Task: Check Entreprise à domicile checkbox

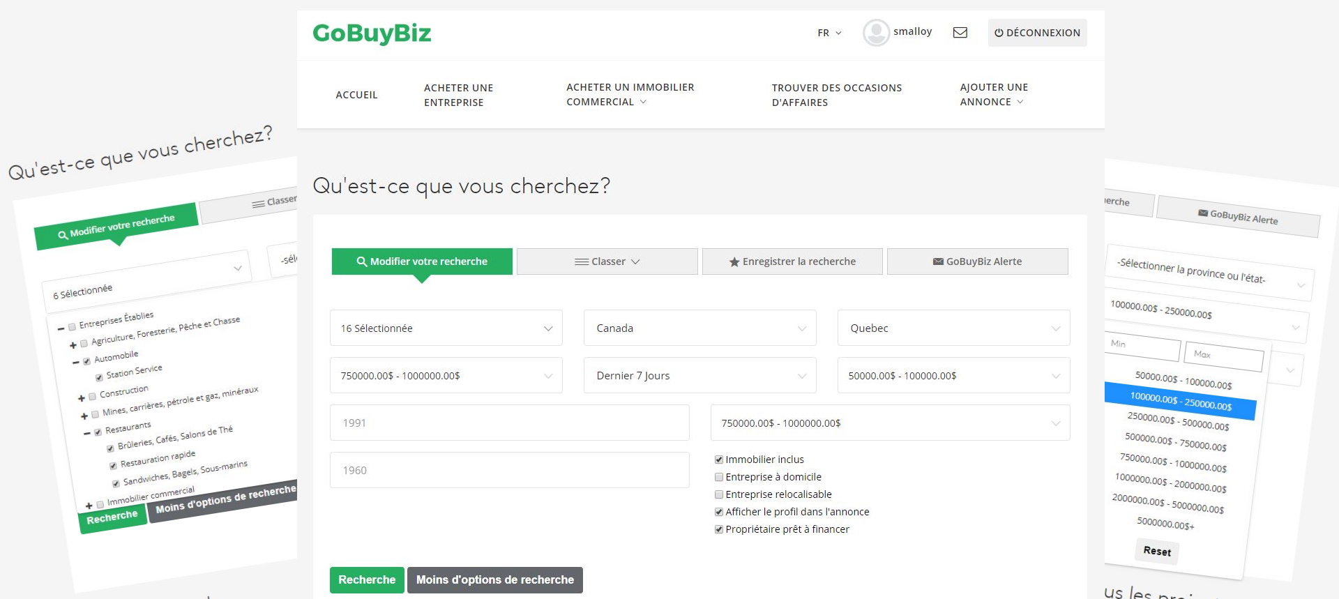Action: coord(718,477)
